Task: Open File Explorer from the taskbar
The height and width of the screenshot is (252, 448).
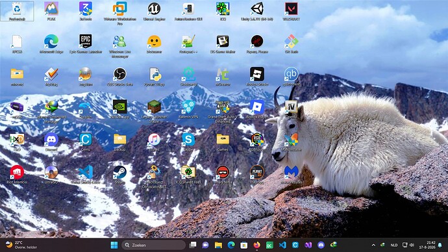Action: point(218,245)
